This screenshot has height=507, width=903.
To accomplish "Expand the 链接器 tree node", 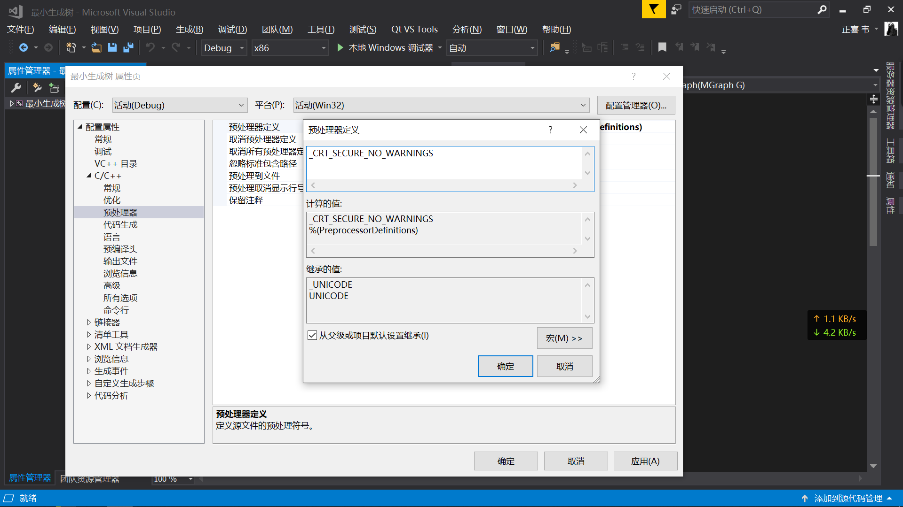I will coord(89,322).
